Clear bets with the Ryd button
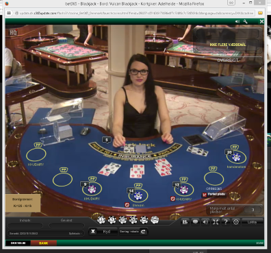The image size is (271, 253). [x=107, y=232]
